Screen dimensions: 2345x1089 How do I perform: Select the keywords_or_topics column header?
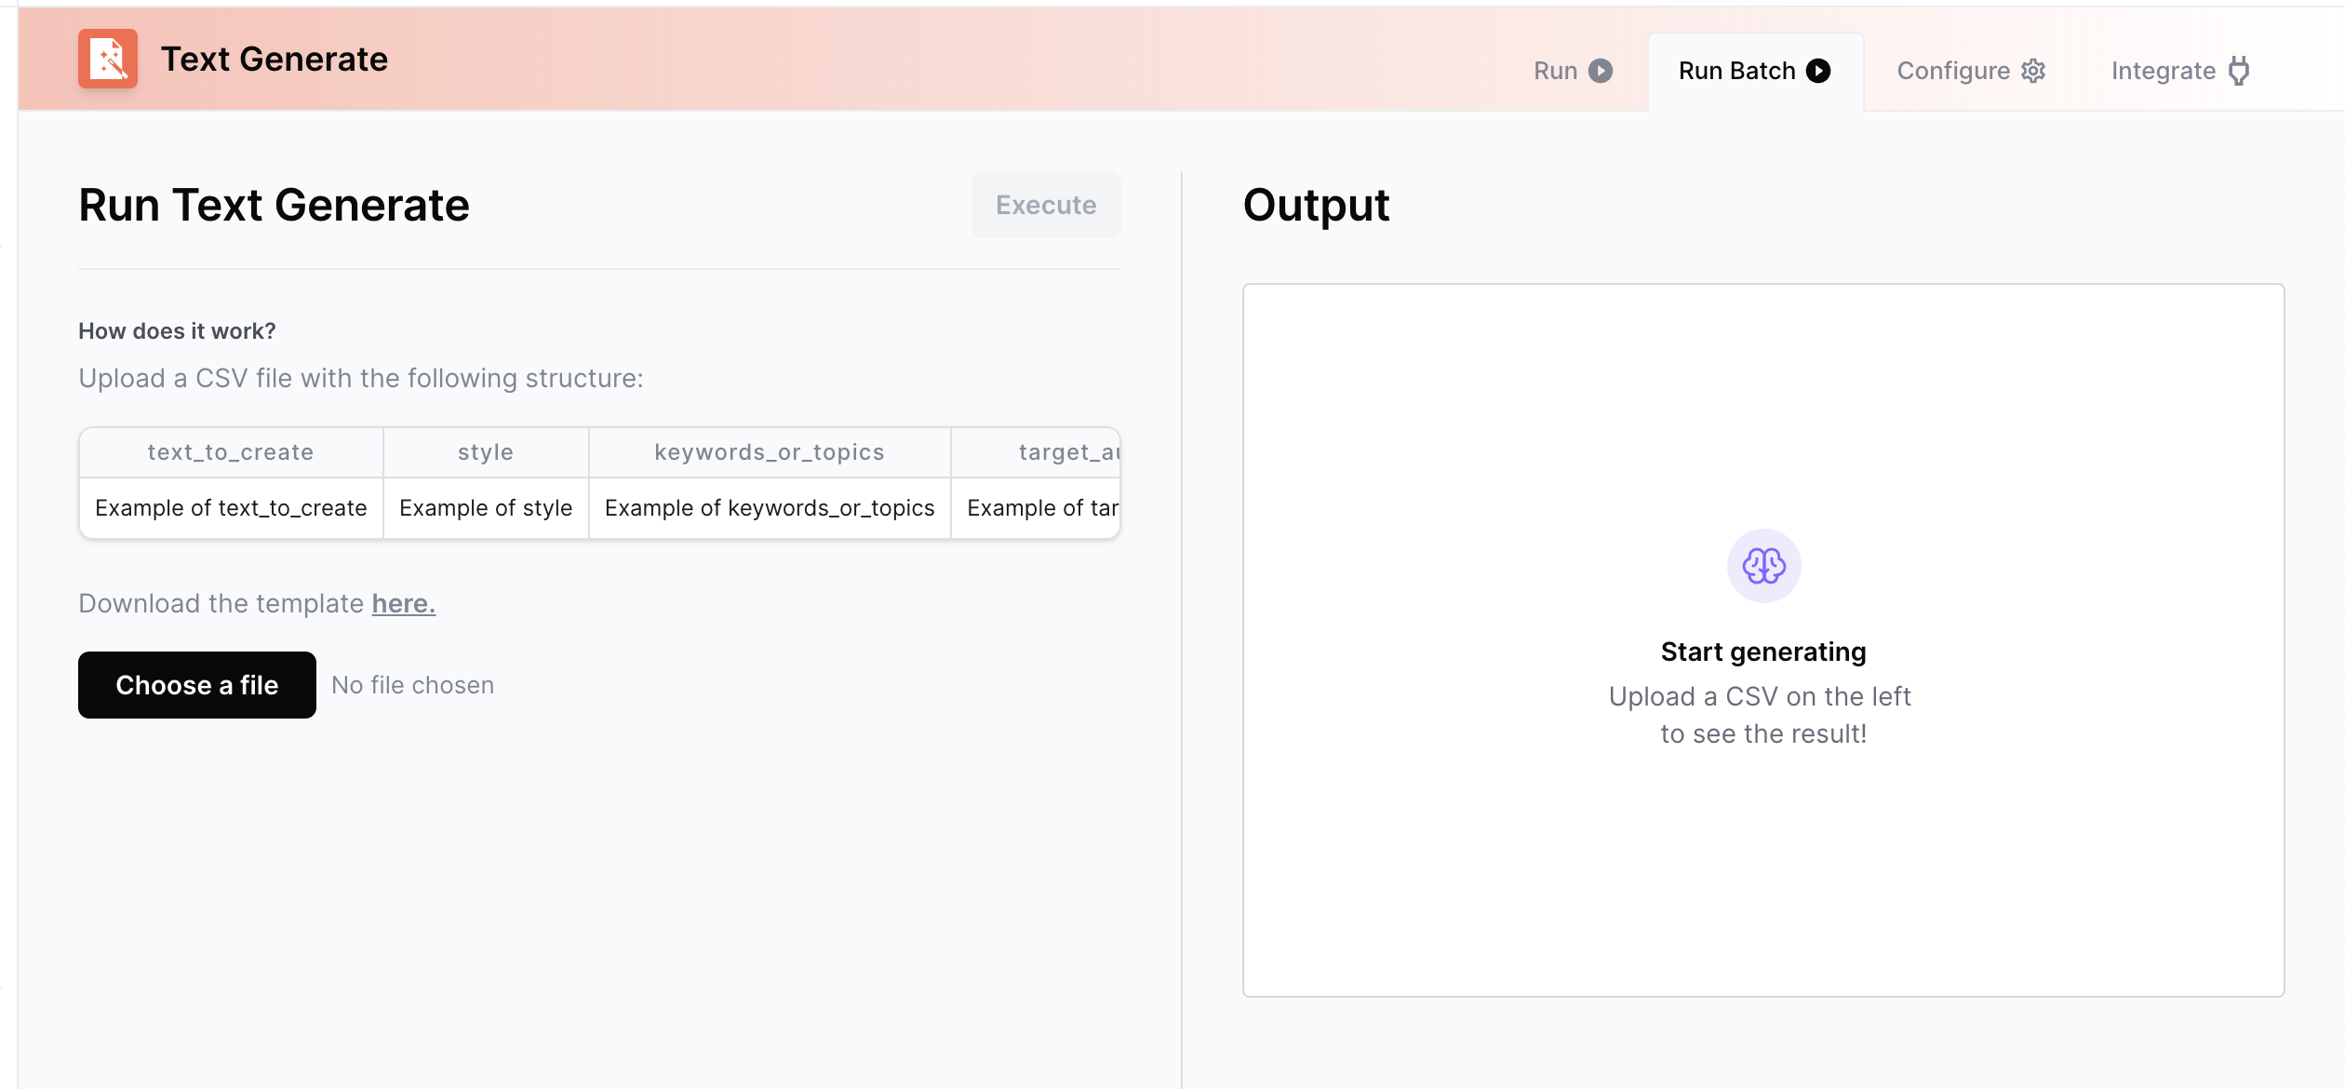click(769, 452)
